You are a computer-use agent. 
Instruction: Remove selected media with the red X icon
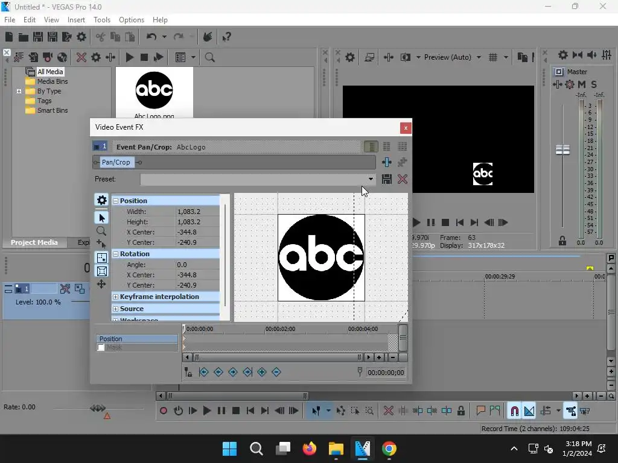pyautogui.click(x=81, y=57)
